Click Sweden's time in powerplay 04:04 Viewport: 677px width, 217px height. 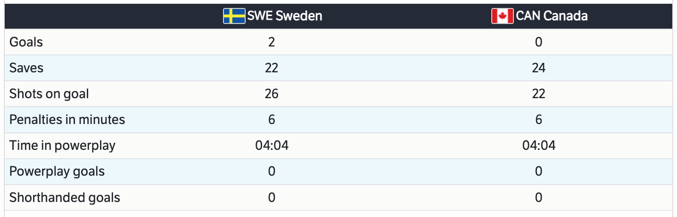point(272,146)
